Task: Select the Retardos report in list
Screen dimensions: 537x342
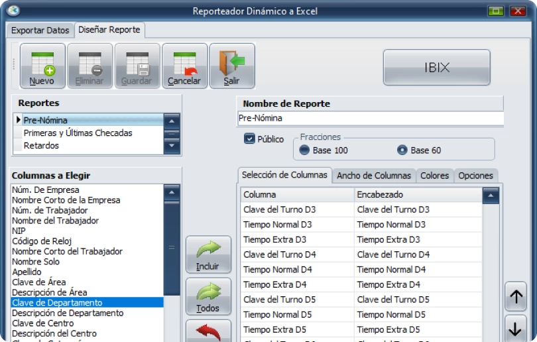Action: point(41,146)
